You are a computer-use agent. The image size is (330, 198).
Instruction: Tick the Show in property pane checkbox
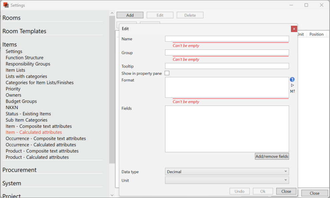tap(167, 73)
